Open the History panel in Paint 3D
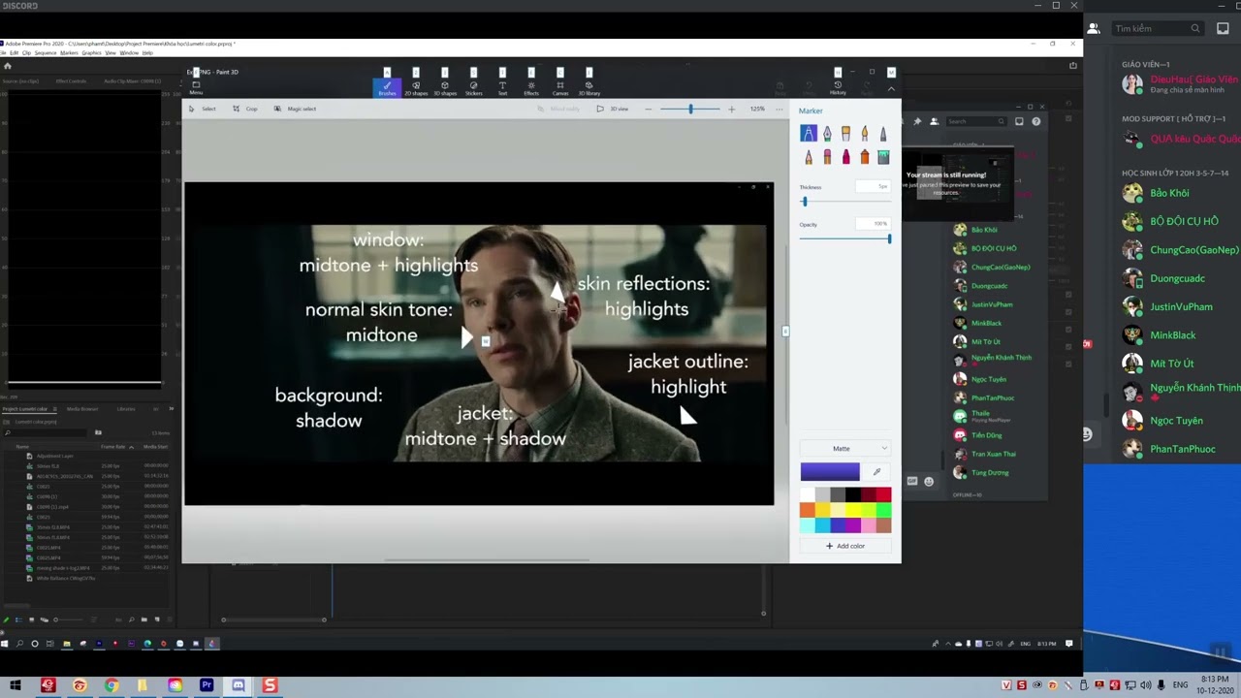The height and width of the screenshot is (698, 1241). tap(838, 87)
